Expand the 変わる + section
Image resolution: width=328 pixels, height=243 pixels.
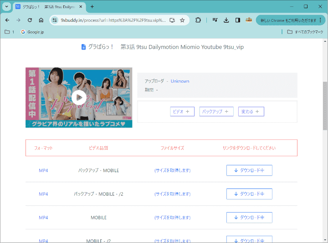[x=251, y=112]
